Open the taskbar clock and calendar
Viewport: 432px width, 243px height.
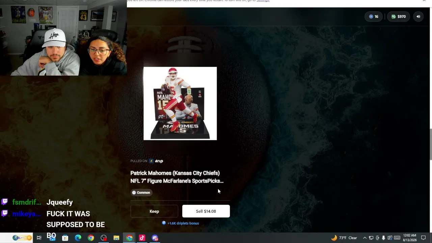(x=410, y=238)
